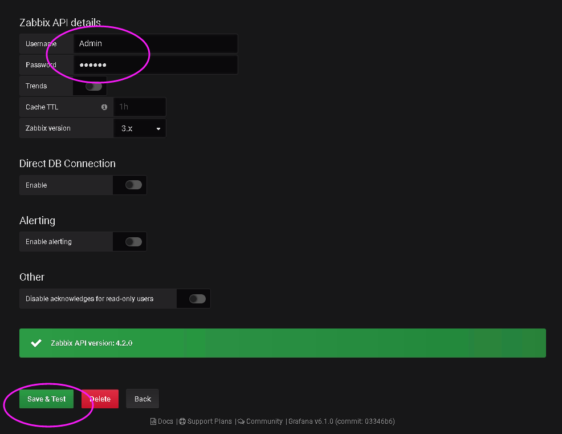Click the Cache TTL label text
This screenshot has height=434, width=562.
point(42,107)
